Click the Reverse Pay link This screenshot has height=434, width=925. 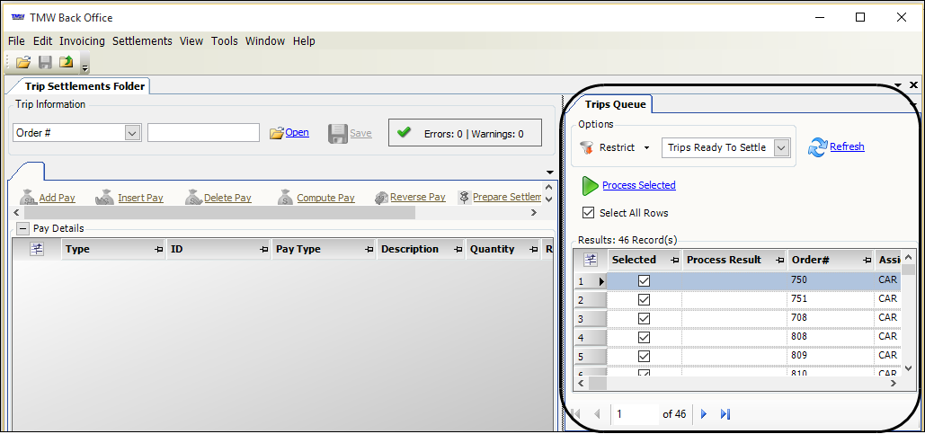418,197
